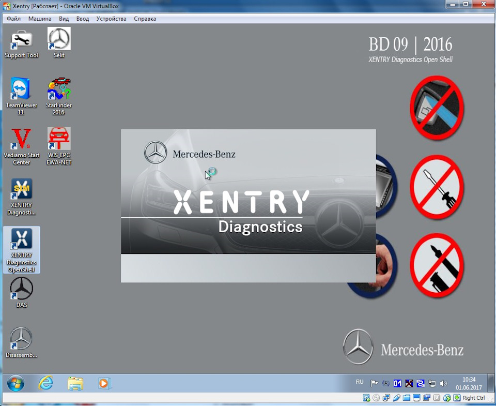
Task: Open the network status tray icon
Action: tap(432, 384)
